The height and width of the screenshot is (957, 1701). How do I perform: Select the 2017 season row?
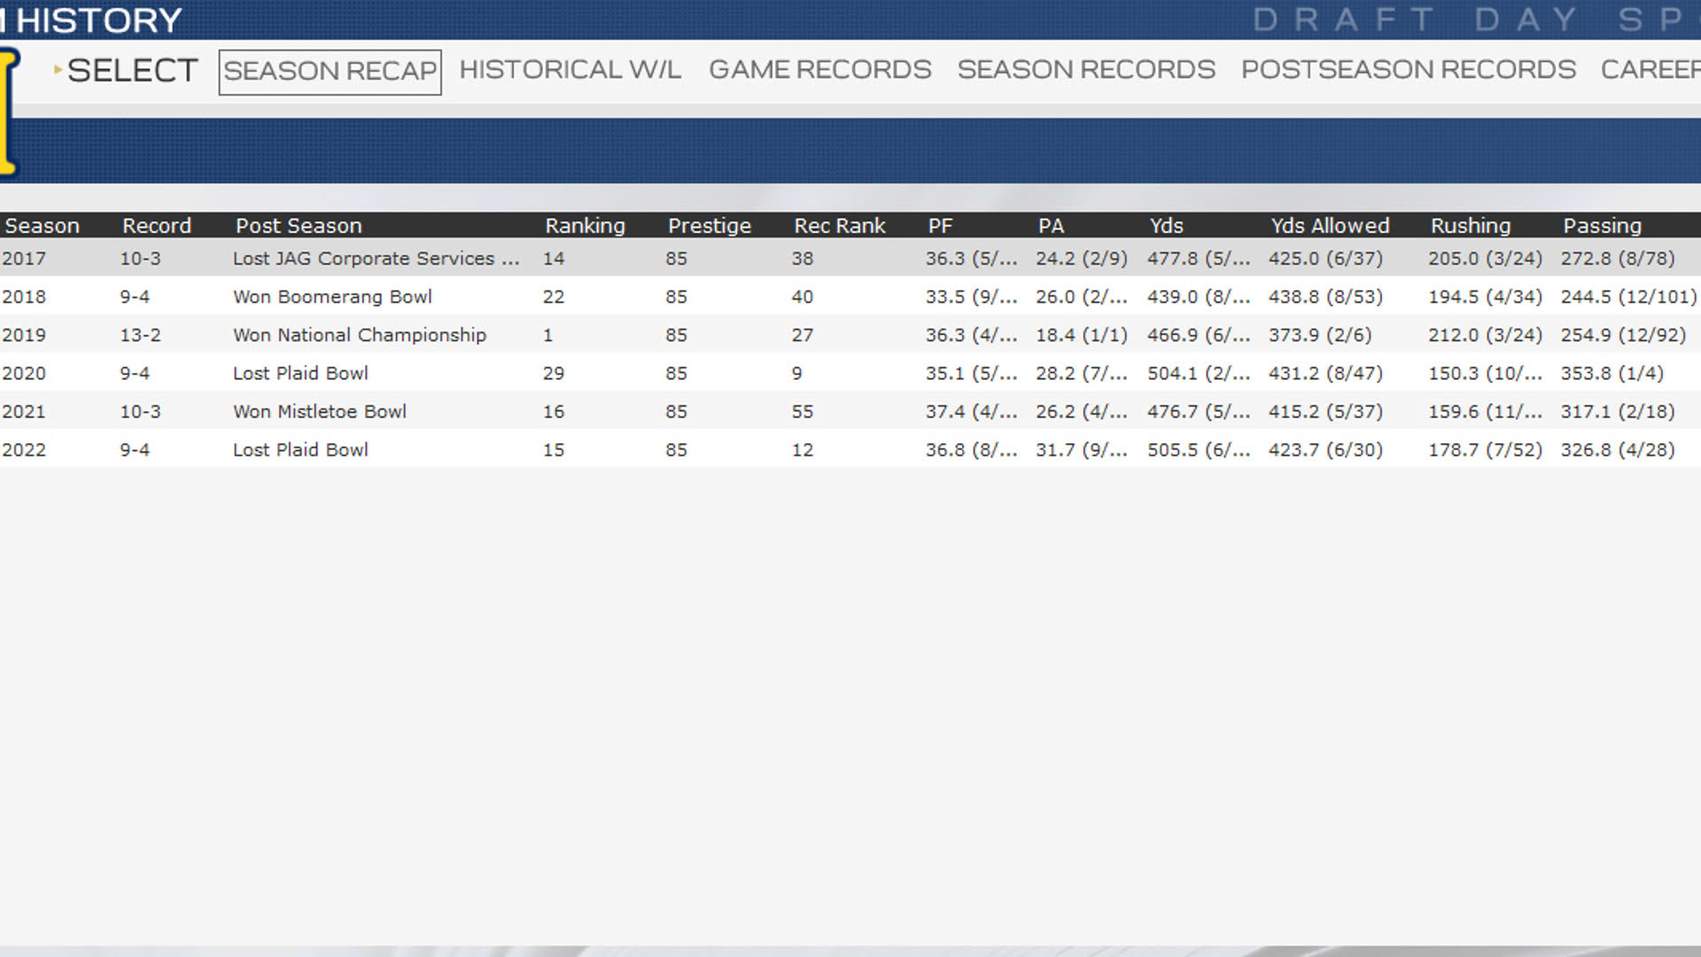(850, 258)
